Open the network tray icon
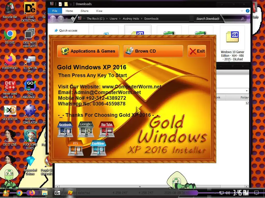The height and width of the screenshot is (198, 265). (221, 193)
